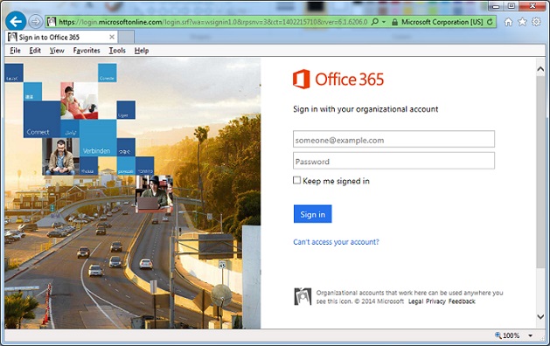Focus the someone@example.com email field
This screenshot has width=550, height=346.
[393, 139]
